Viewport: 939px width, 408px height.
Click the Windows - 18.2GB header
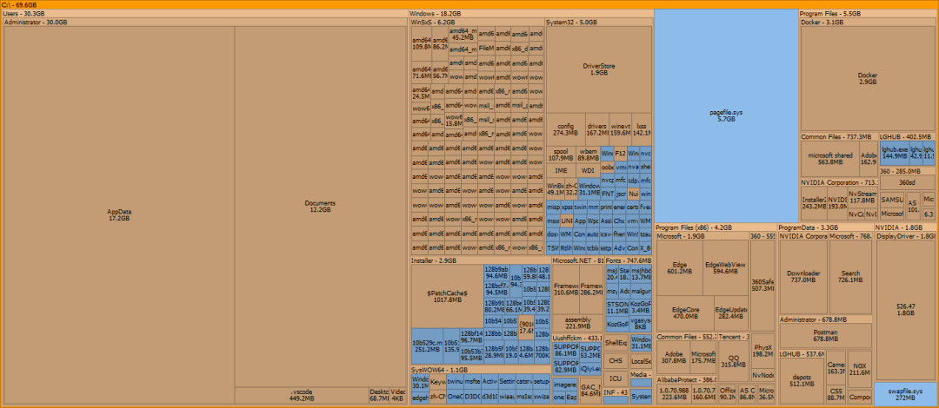pos(530,13)
